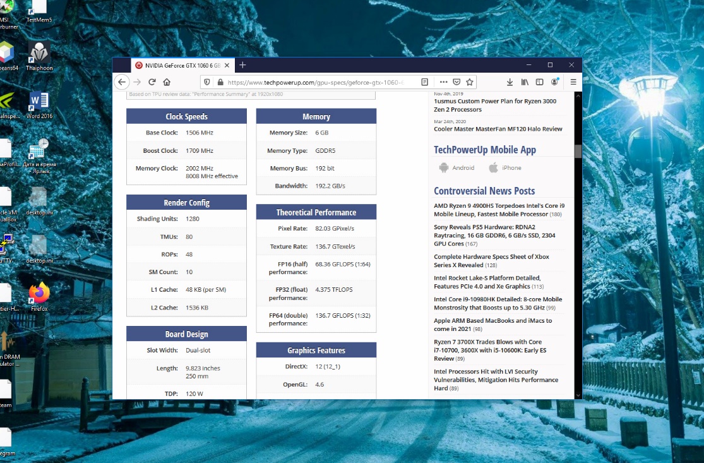
Task: Open tracking protection shield icon
Action: (x=206, y=82)
